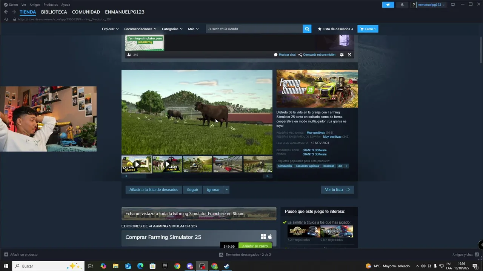The width and height of the screenshot is (483, 271).
Task: Click the Ignorar button
Action: (x=213, y=190)
